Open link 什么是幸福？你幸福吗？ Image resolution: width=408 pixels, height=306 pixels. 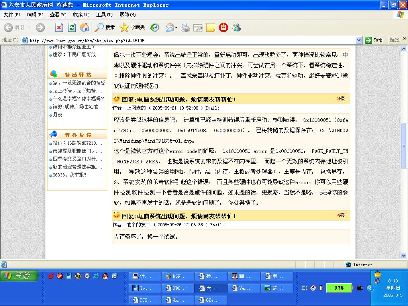[x=78, y=99]
